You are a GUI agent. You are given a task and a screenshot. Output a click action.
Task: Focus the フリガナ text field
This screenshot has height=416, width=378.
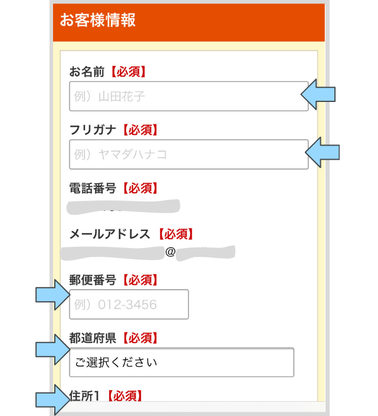(x=189, y=154)
